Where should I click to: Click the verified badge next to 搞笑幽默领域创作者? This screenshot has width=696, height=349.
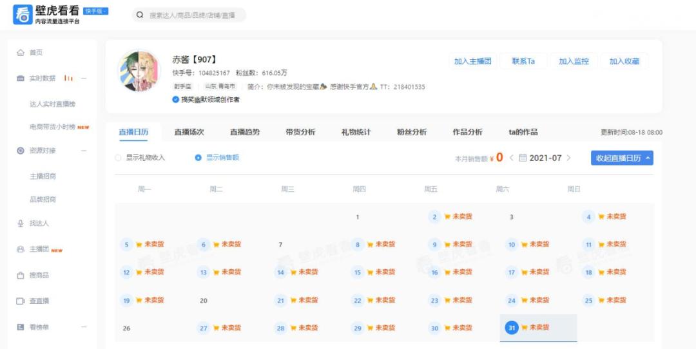pos(176,100)
